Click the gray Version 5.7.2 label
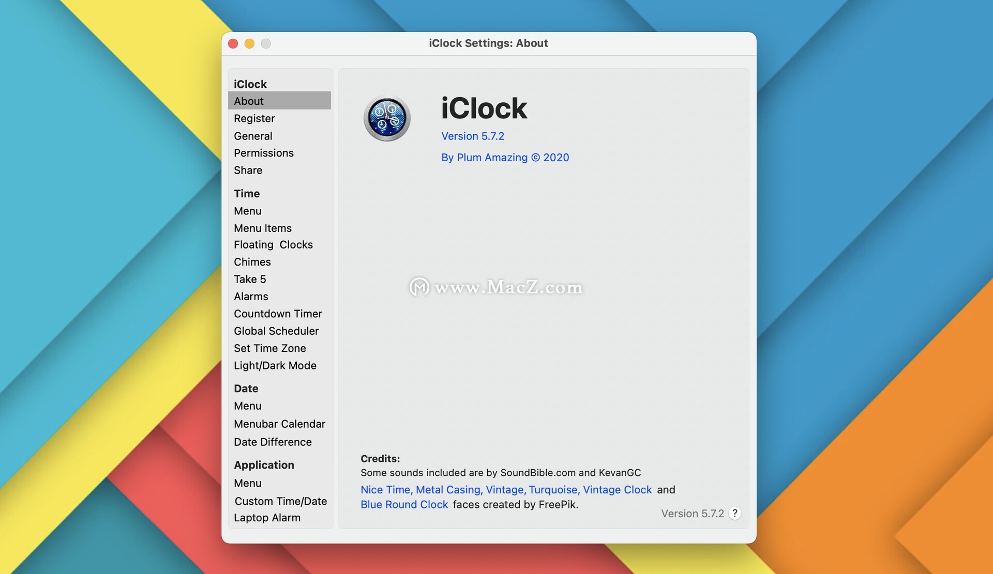Viewport: 993px width, 574px height. [692, 514]
